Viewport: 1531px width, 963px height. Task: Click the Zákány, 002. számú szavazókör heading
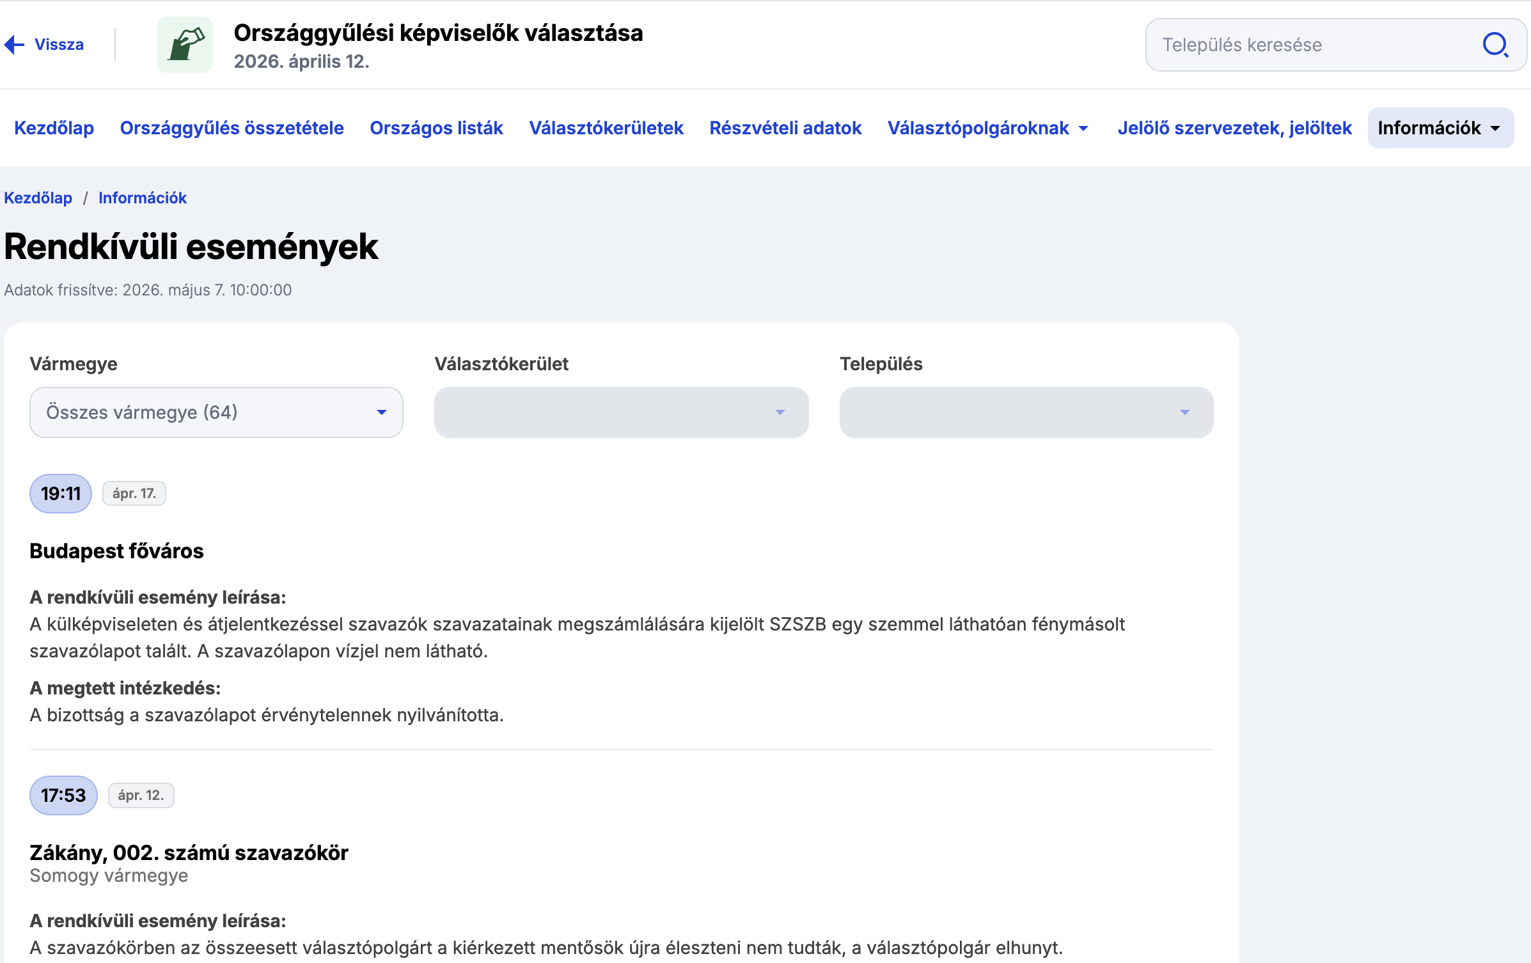click(189, 852)
